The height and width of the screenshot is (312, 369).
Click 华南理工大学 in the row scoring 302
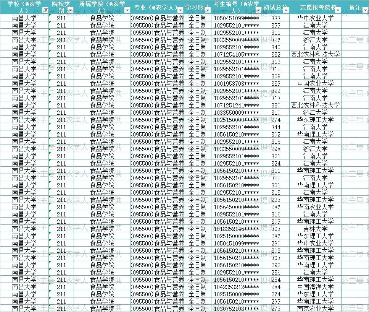tap(315, 135)
